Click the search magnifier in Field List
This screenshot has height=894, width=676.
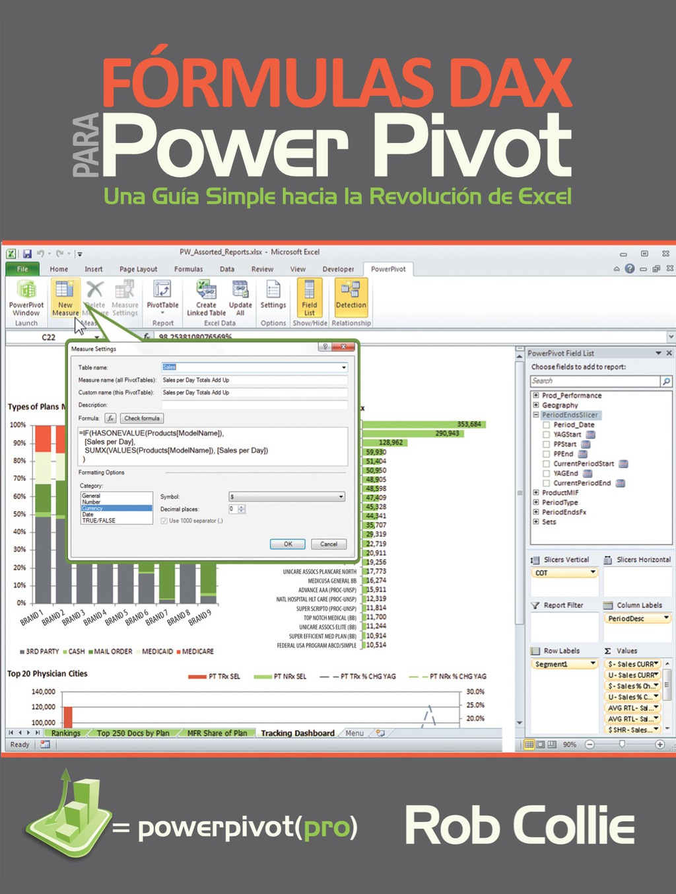click(x=666, y=381)
